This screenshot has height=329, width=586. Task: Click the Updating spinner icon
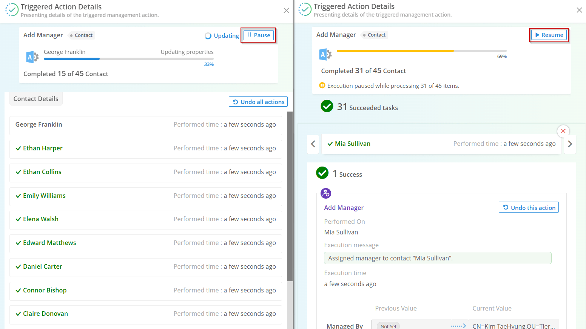[x=208, y=36]
